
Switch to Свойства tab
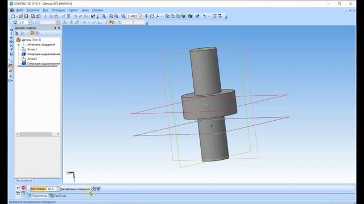(x=58, y=196)
